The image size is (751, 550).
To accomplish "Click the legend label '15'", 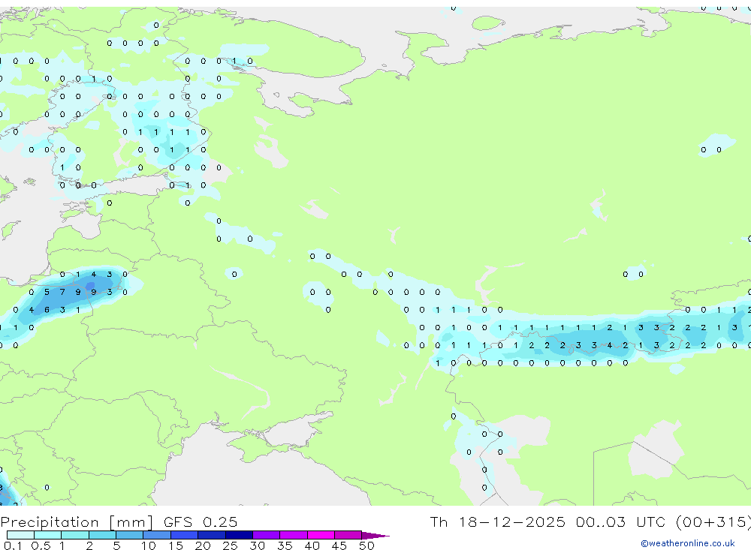I will tap(175, 545).
